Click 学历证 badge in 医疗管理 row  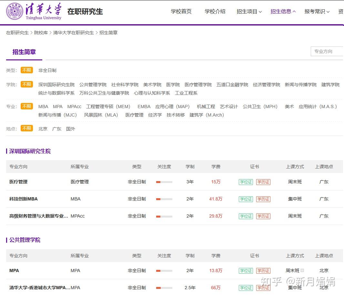coord(263,182)
